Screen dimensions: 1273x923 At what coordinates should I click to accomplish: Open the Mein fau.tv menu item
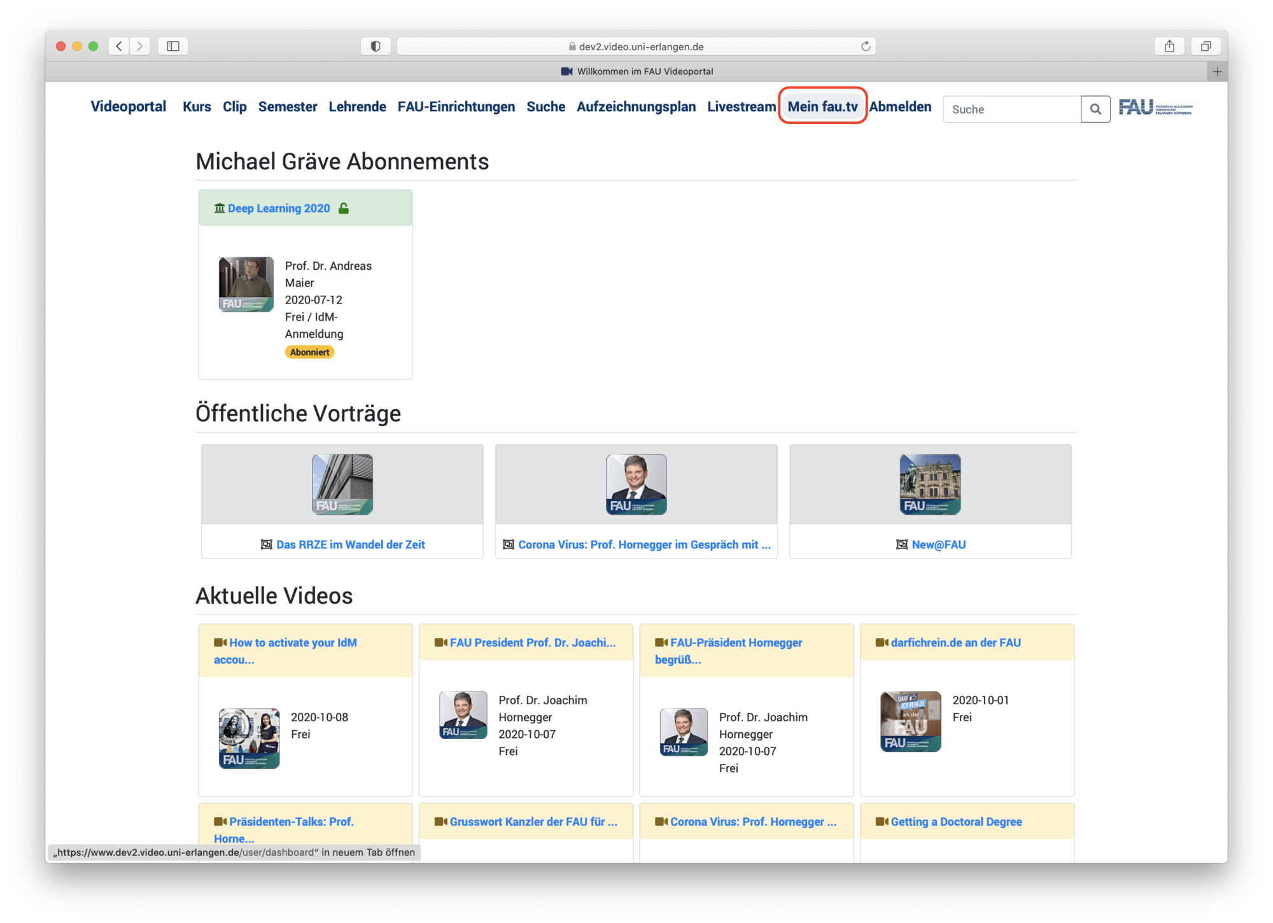point(822,107)
